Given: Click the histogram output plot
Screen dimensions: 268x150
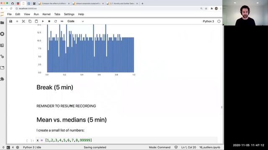Looking at the screenshot, I should coord(86,50).
